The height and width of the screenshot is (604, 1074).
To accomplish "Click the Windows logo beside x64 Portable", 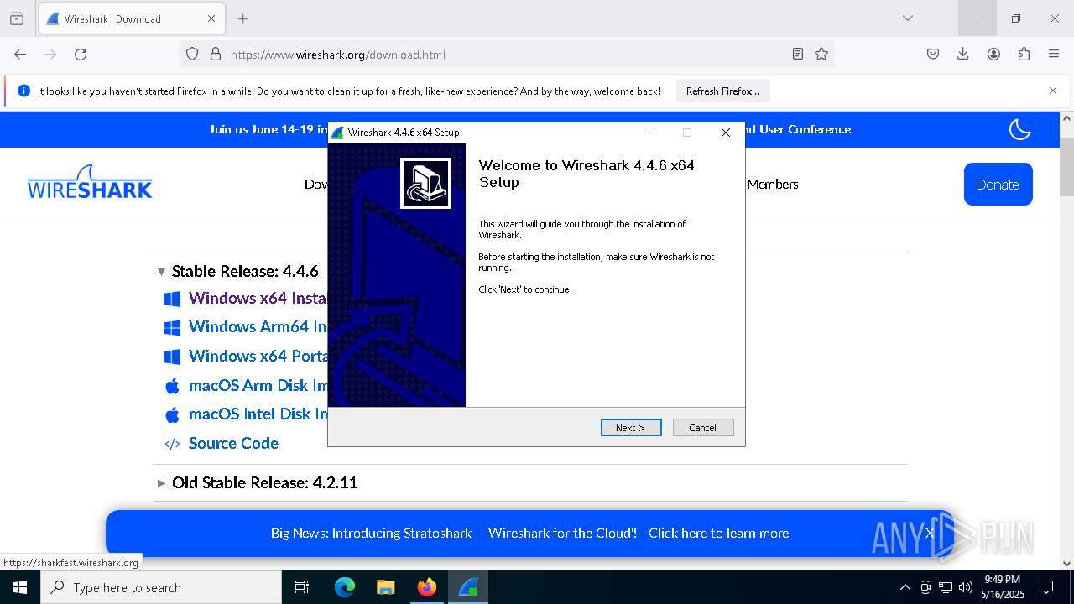I will pyautogui.click(x=172, y=357).
